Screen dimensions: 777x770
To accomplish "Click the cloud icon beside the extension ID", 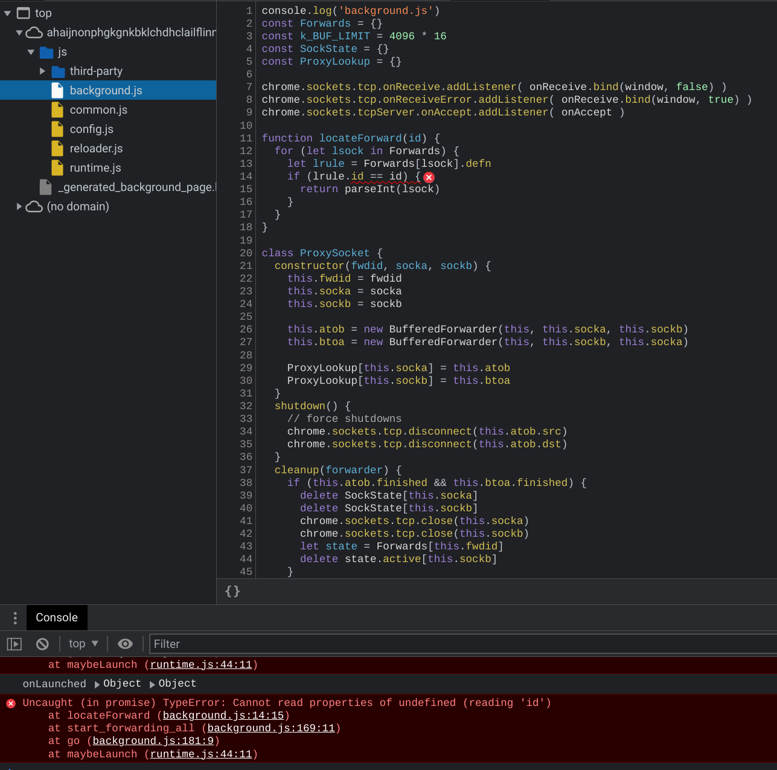I will click(x=34, y=33).
